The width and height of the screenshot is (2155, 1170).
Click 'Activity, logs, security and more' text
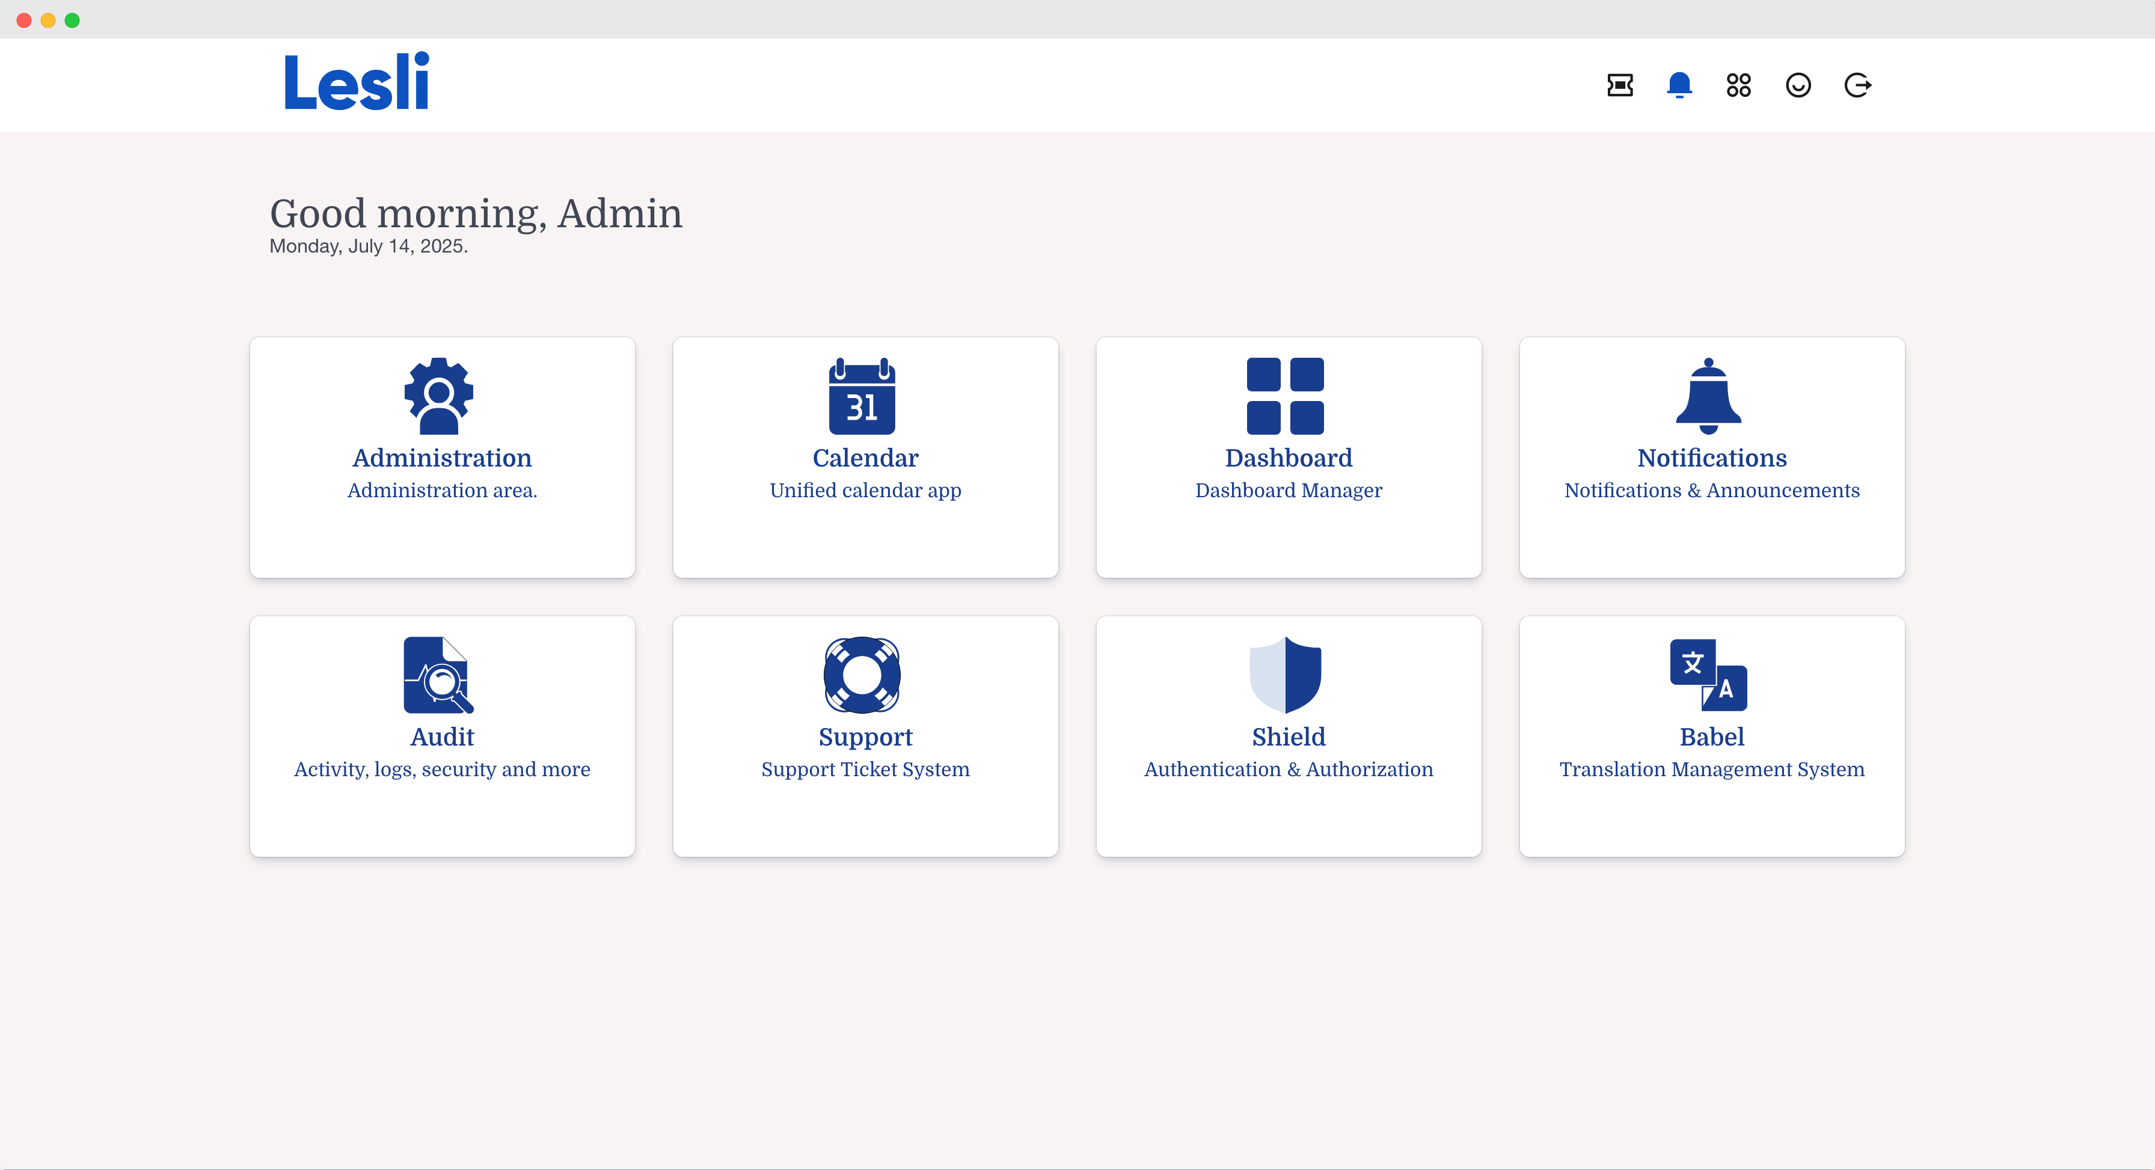click(442, 770)
